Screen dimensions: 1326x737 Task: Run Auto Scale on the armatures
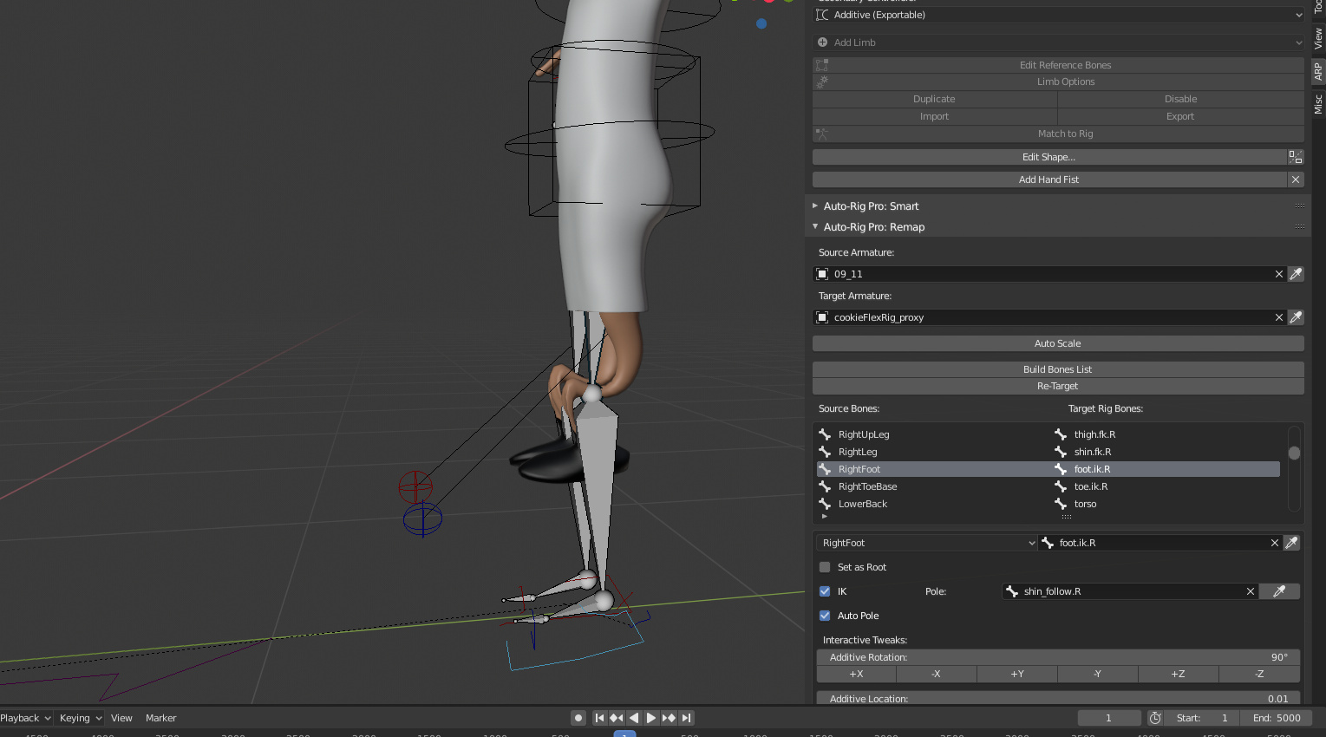(x=1057, y=342)
